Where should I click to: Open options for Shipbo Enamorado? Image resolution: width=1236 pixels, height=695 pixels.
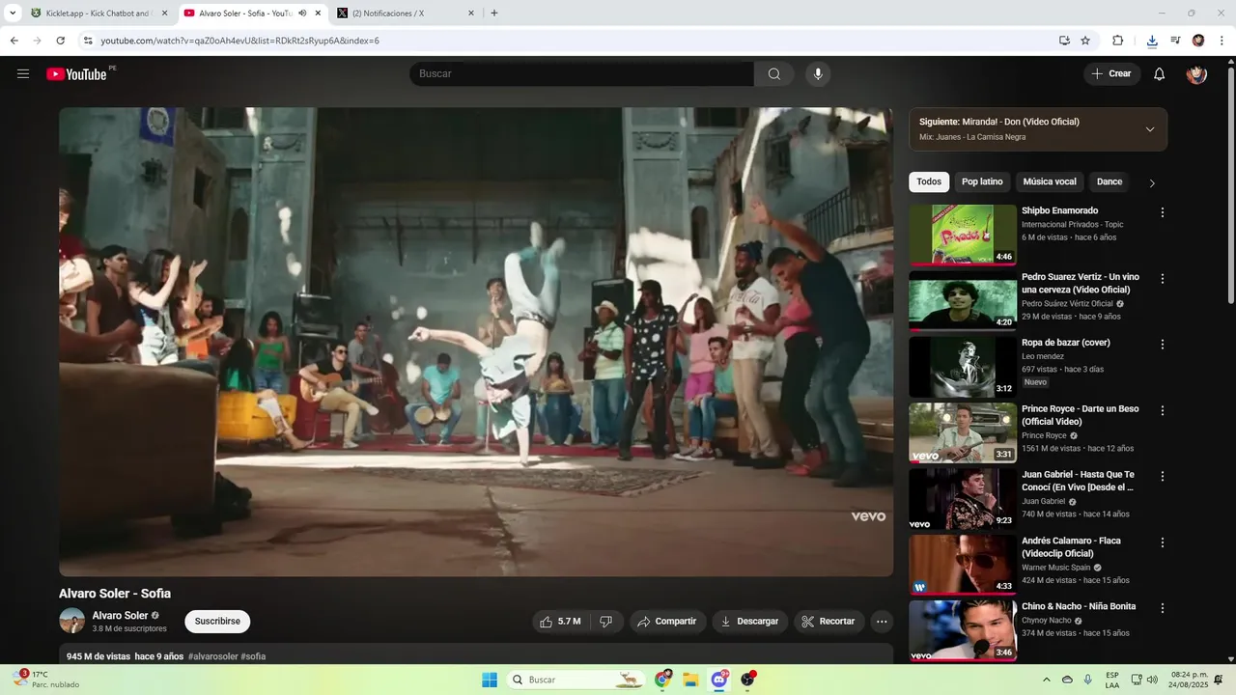click(x=1163, y=212)
